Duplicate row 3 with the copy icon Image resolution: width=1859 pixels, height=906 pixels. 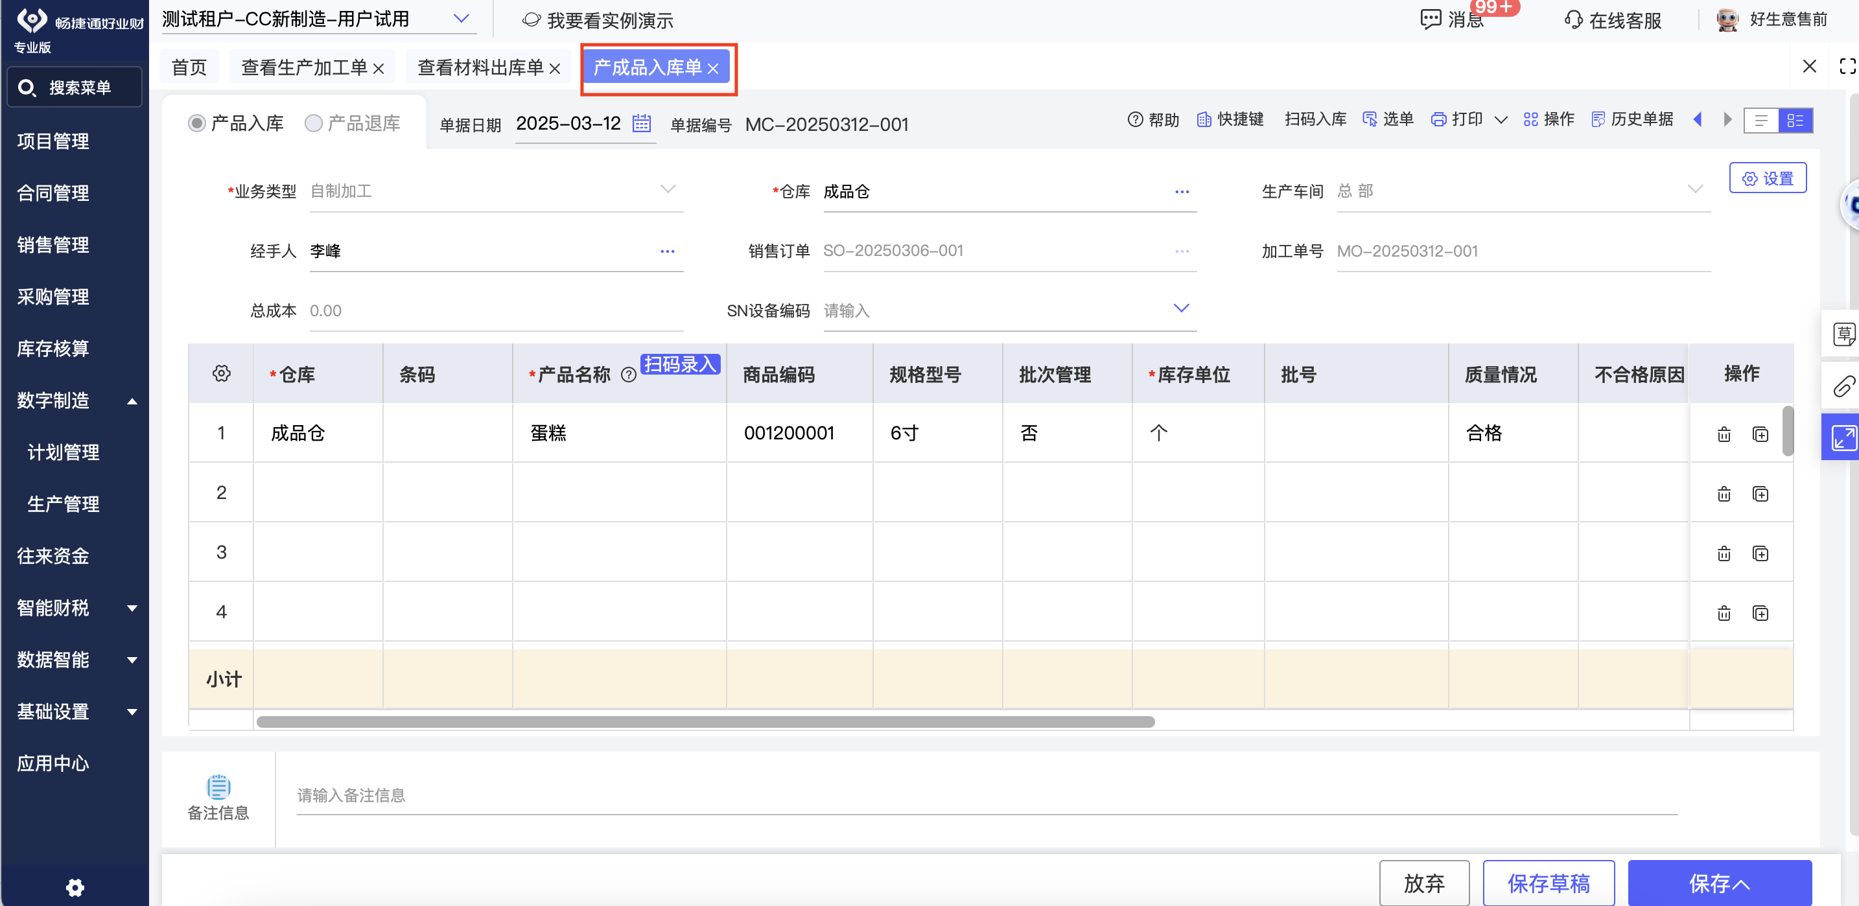click(1761, 554)
